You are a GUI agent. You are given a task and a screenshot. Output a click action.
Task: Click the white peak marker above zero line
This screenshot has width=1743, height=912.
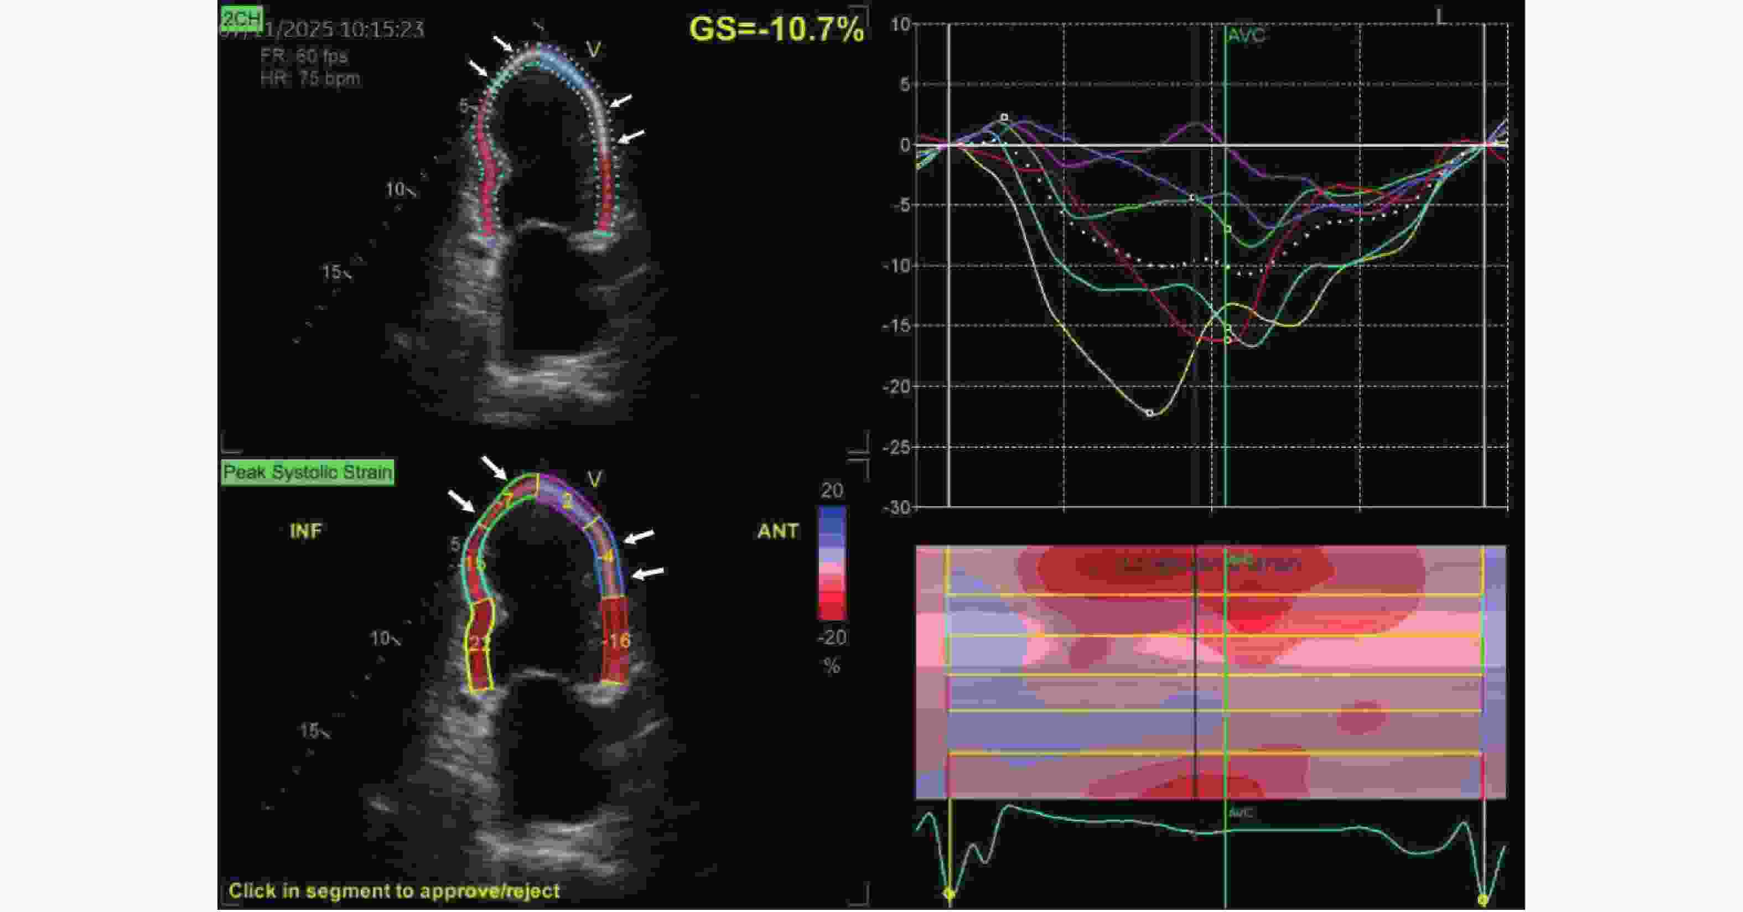(x=1004, y=118)
